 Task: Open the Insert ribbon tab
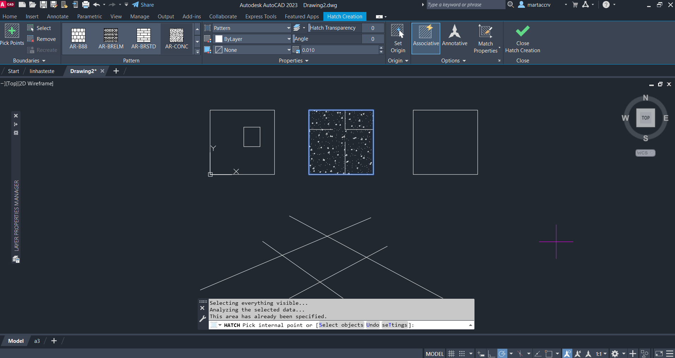click(x=32, y=16)
